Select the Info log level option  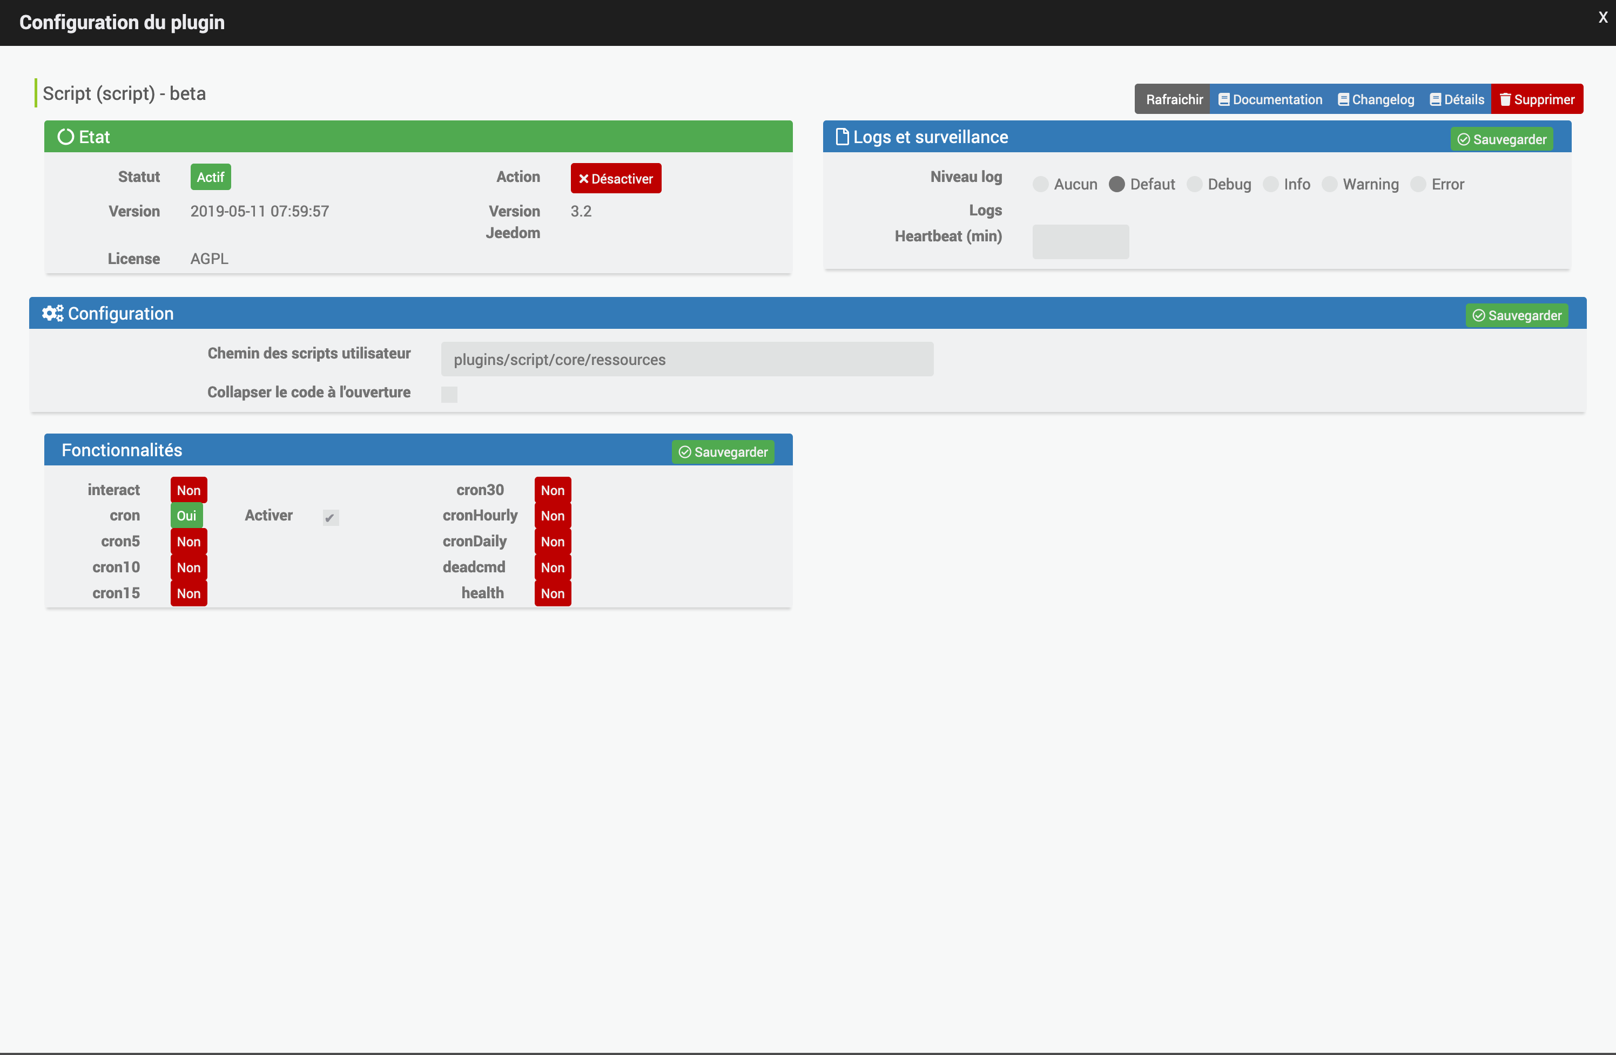tap(1272, 184)
